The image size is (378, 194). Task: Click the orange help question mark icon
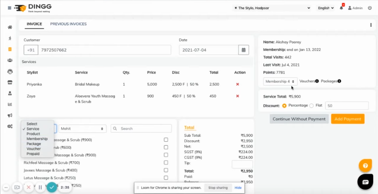coord(365,166)
